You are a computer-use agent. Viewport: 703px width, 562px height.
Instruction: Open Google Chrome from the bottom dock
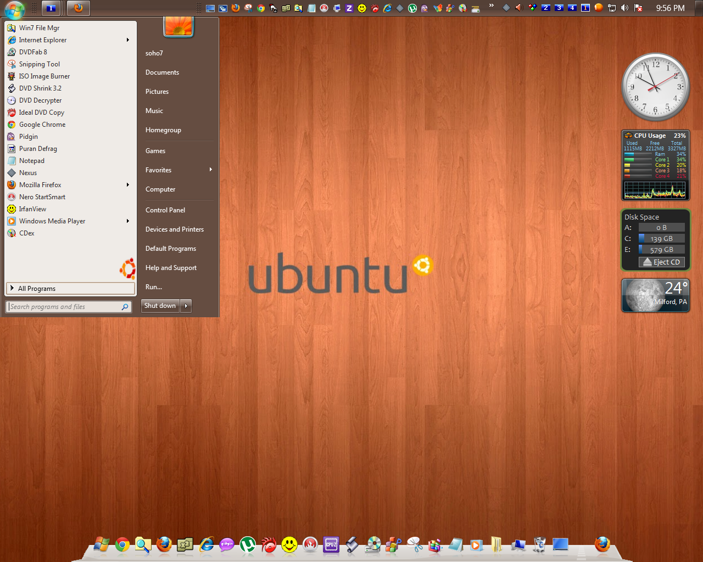coord(122,544)
